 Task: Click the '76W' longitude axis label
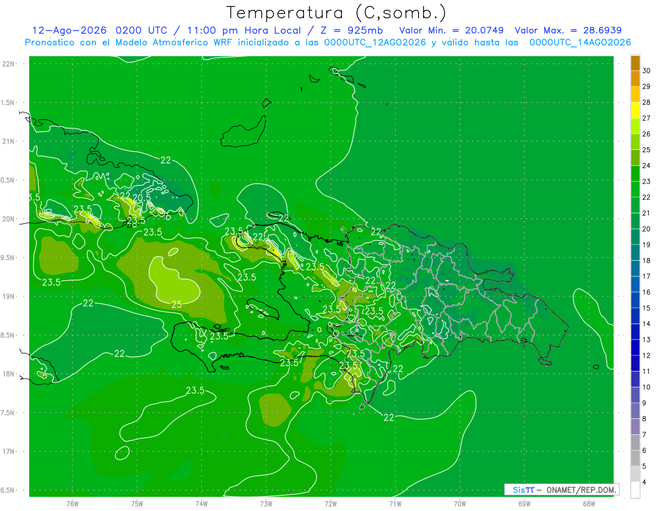click(x=72, y=503)
